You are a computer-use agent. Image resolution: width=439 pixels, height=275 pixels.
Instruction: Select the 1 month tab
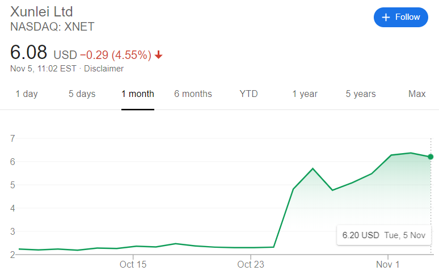point(138,94)
